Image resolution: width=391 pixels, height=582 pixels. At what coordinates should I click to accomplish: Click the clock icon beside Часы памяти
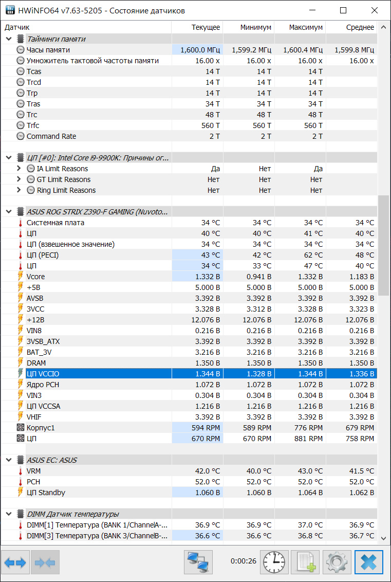pos(21,50)
